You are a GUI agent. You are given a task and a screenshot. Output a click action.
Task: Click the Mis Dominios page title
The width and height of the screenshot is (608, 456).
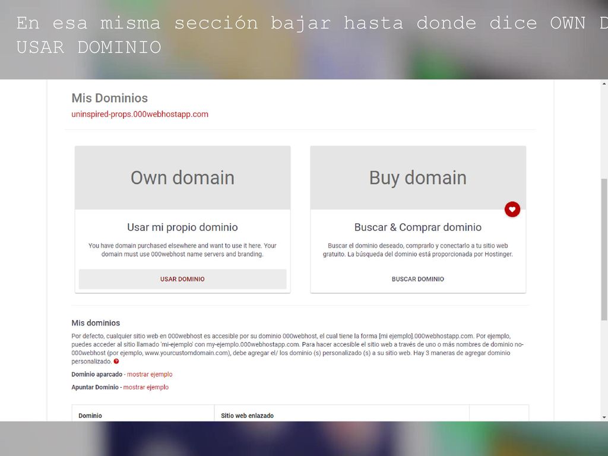(x=110, y=98)
